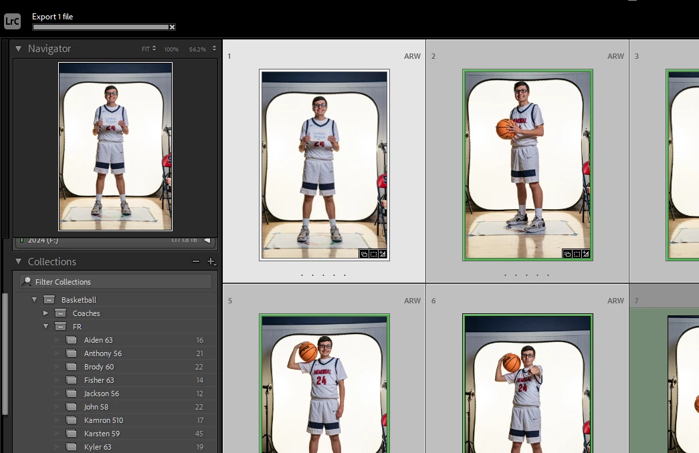Click the FR set name
Image resolution: width=699 pixels, height=453 pixels.
(77, 327)
